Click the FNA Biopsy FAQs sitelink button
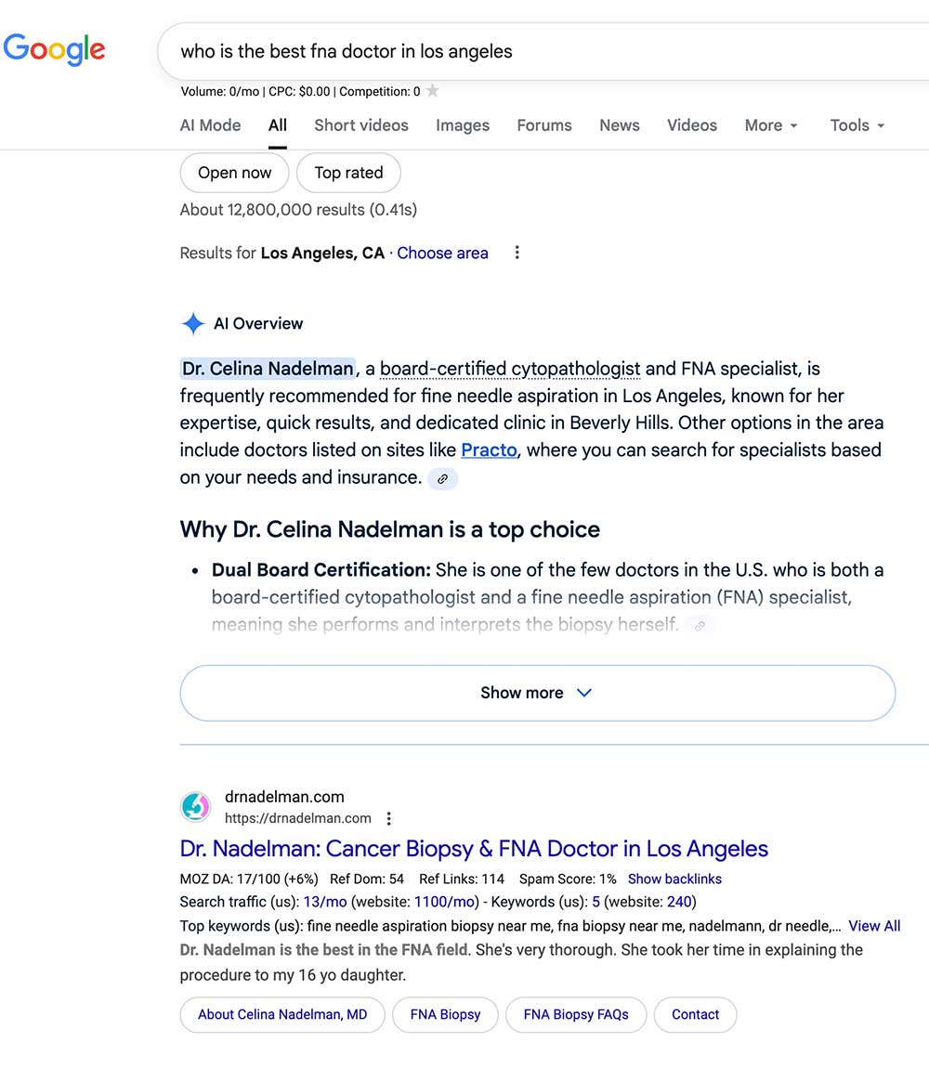Viewport: 929px width, 1068px height. (576, 1015)
